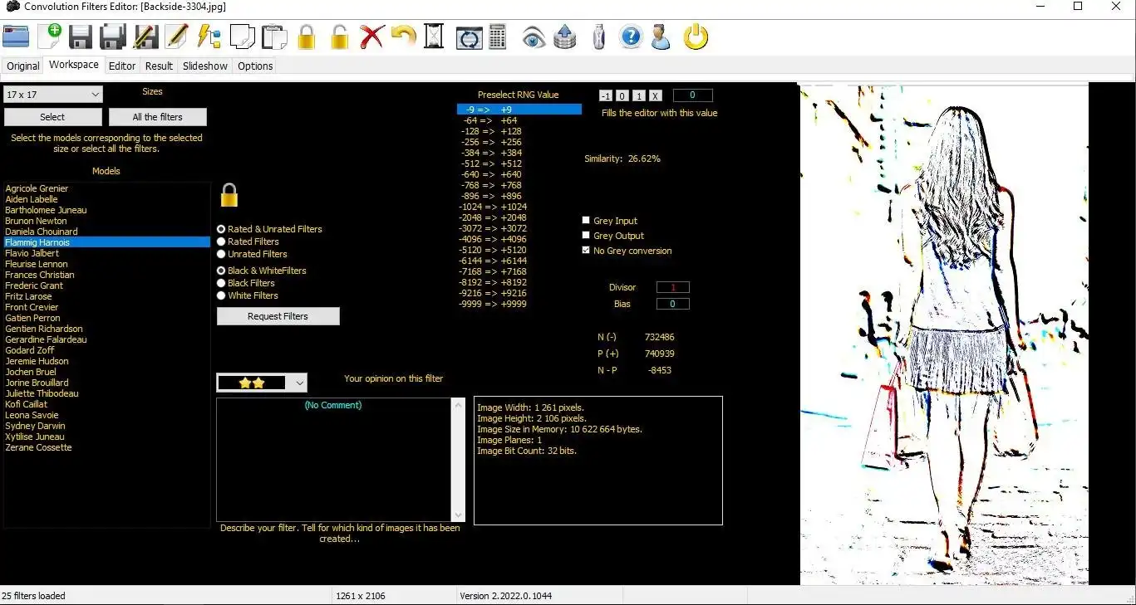Select the Rated Filters radio button
This screenshot has height=605, width=1136.
pyautogui.click(x=221, y=242)
